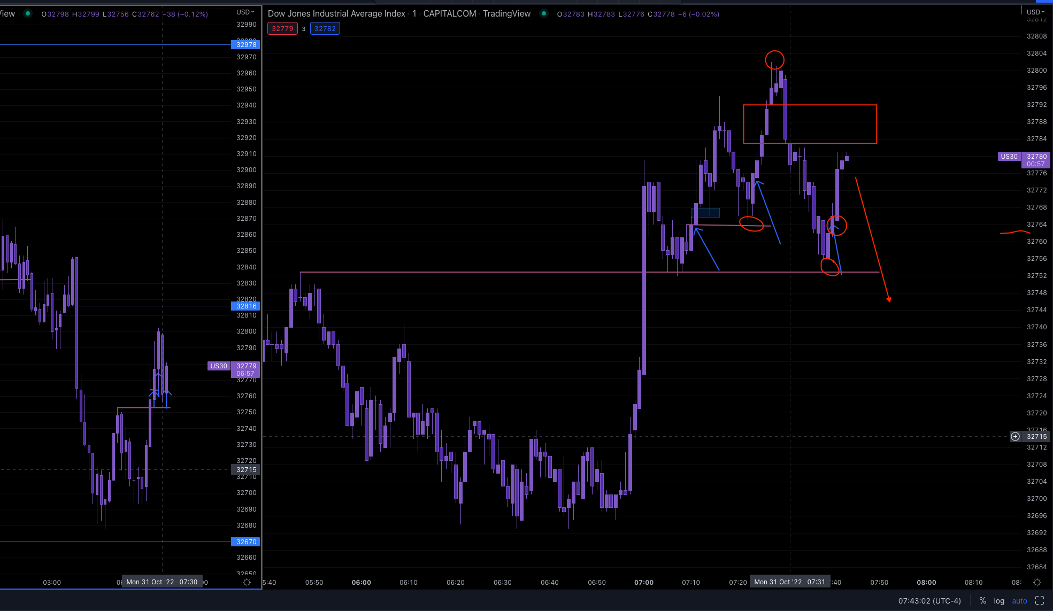Click the green market status dot next to TradingView legend
1053x611 pixels.
point(543,13)
